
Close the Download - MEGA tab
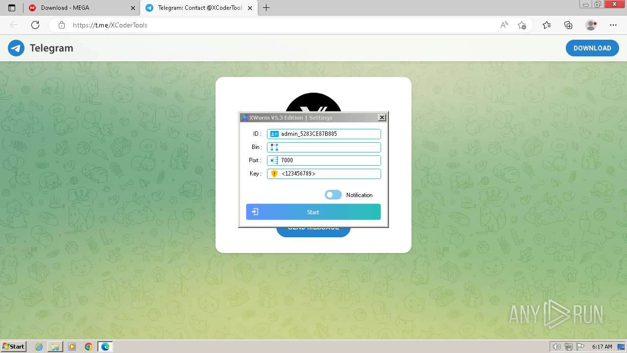click(x=133, y=8)
